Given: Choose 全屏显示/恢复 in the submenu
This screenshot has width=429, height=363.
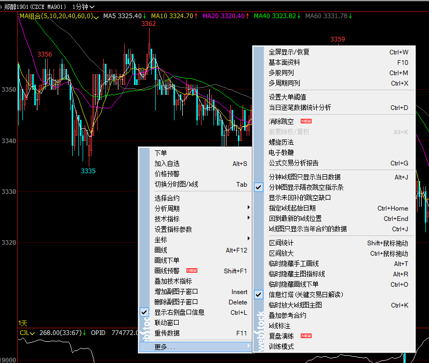Looking at the screenshot, I should (x=289, y=52).
